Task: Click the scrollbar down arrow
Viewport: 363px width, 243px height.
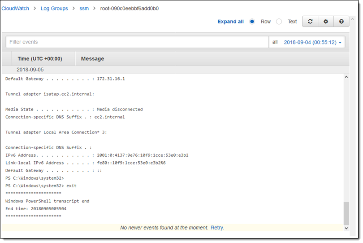Action: [x=346, y=228]
